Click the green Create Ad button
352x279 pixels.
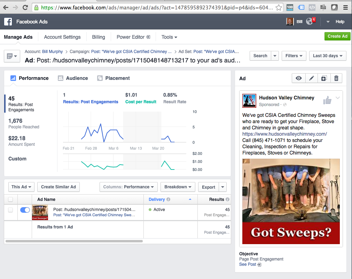337,36
